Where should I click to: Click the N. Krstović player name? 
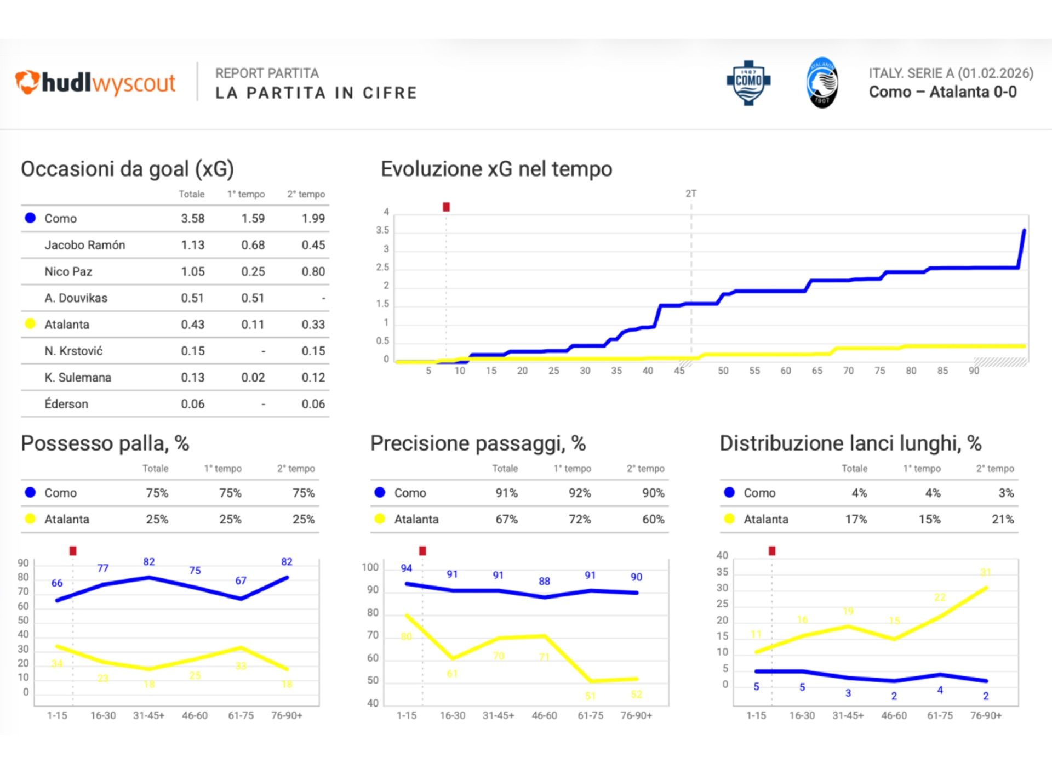coord(73,351)
